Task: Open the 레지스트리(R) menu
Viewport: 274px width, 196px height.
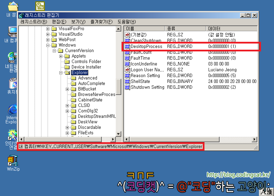Action: click(34, 22)
